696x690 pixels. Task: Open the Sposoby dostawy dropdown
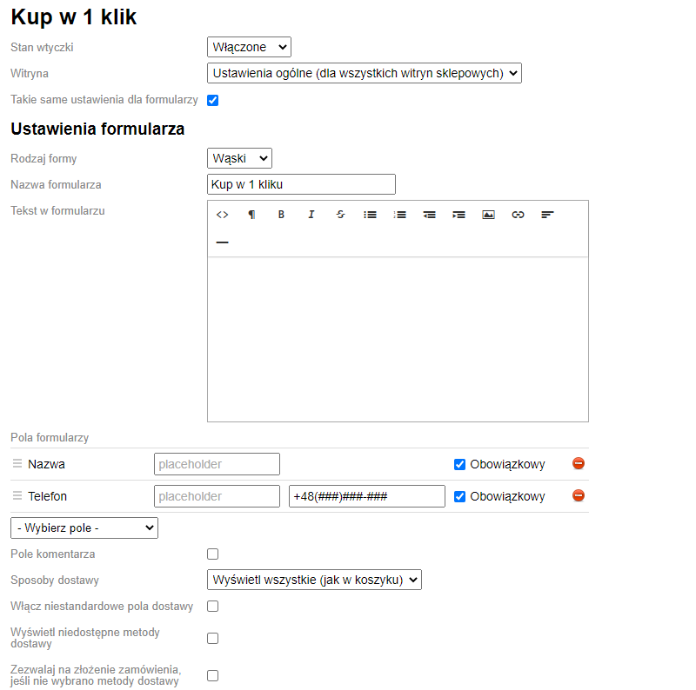tap(314, 580)
